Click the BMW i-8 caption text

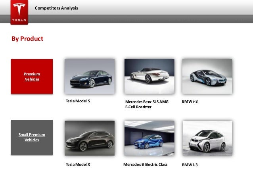coord(190,102)
